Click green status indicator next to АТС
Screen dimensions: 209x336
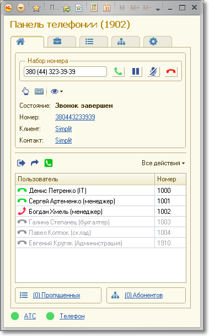pos(15,316)
